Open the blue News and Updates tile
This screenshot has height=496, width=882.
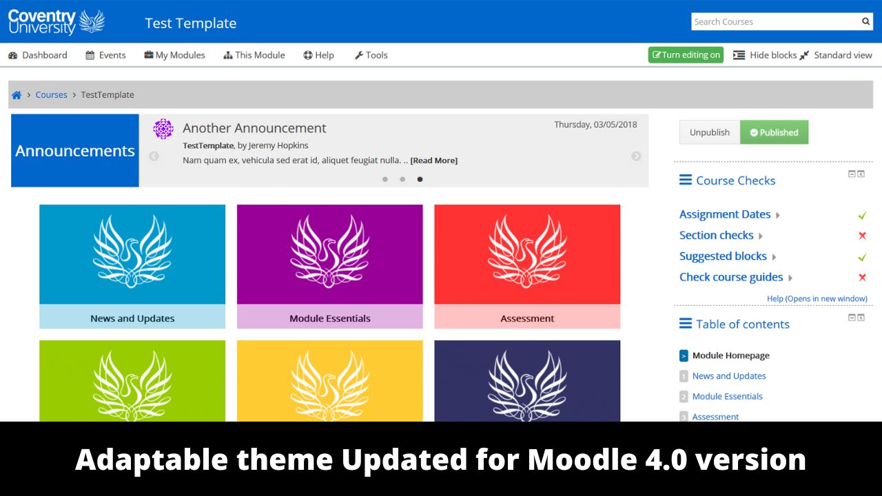pyautogui.click(x=132, y=267)
